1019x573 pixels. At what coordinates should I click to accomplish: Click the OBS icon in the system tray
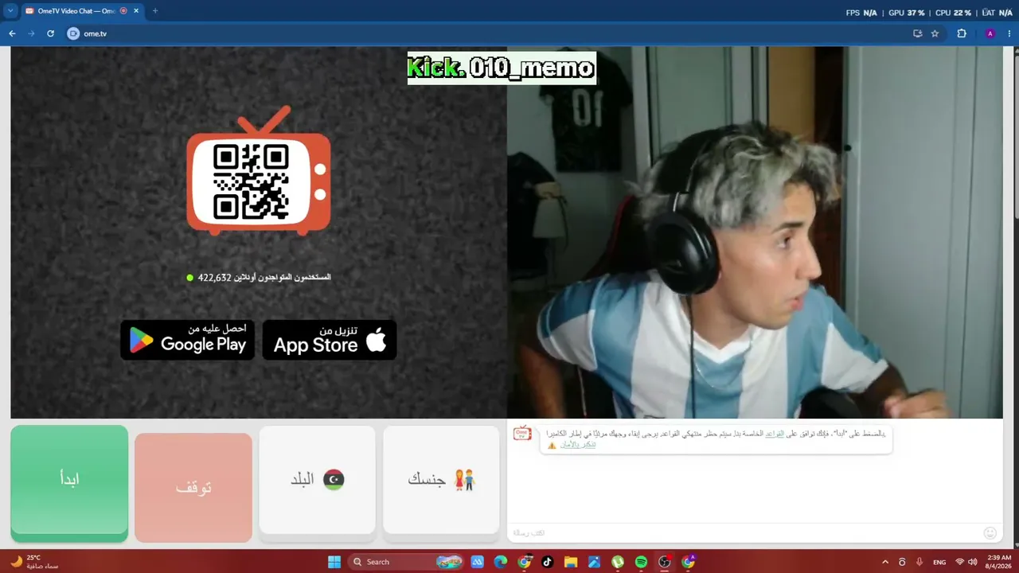coord(902,562)
